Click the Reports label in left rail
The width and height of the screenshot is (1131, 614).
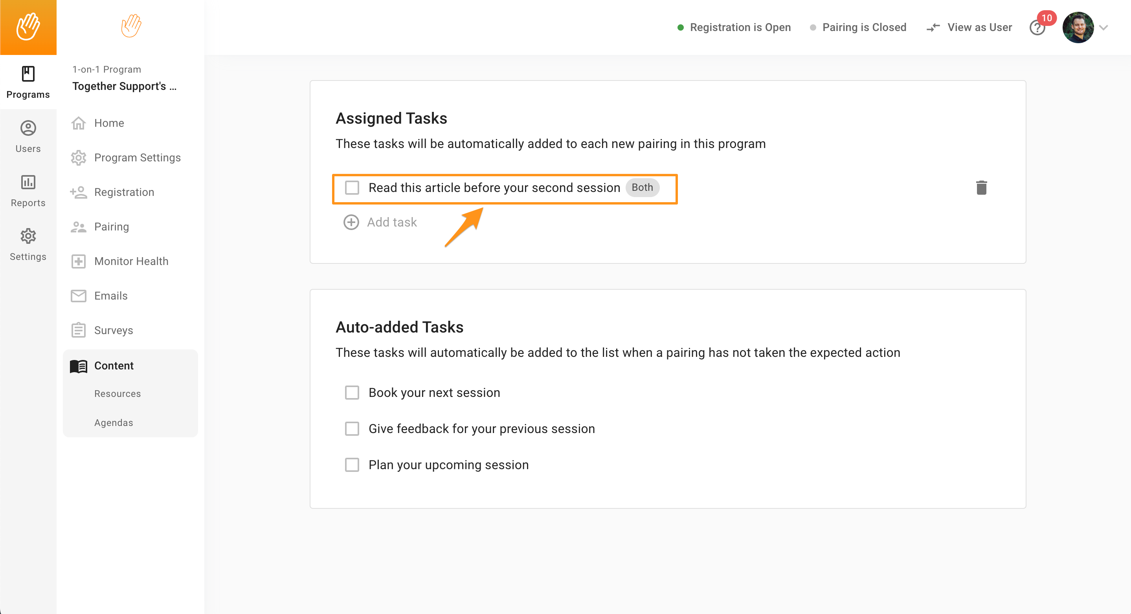[x=28, y=203]
